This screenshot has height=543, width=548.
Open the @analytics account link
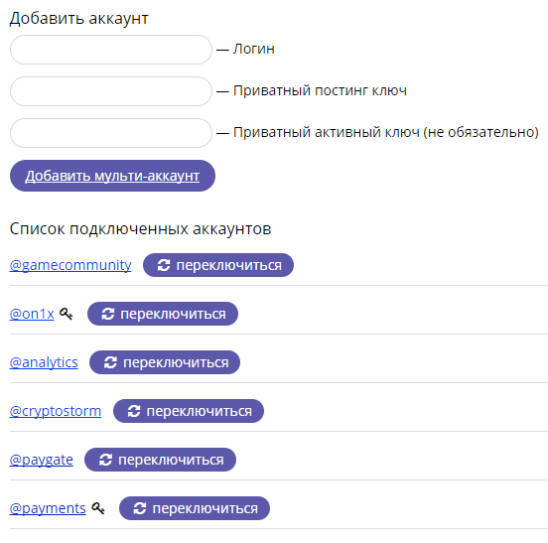[44, 362]
